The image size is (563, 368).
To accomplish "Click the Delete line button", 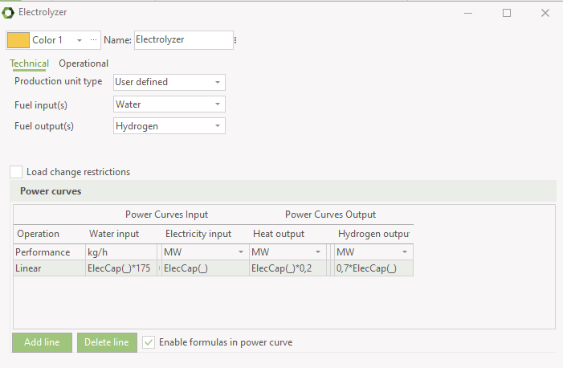I will (x=107, y=342).
